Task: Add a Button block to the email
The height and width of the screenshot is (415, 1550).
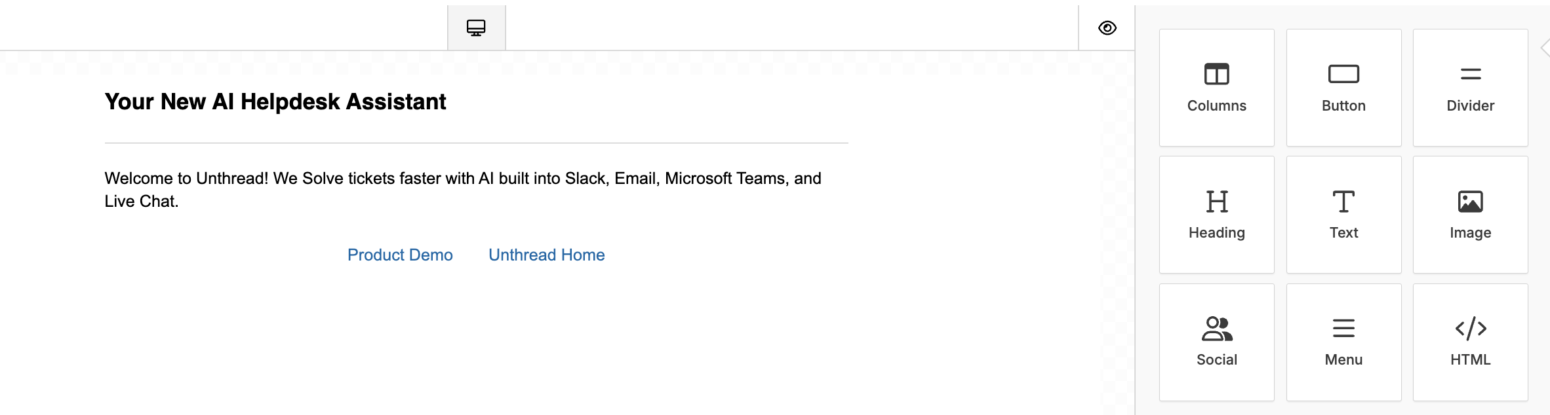Action: coord(1343,87)
